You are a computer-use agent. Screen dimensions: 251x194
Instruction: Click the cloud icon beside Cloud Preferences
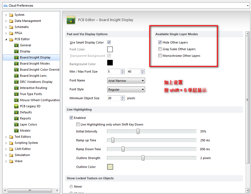pos(5,5)
